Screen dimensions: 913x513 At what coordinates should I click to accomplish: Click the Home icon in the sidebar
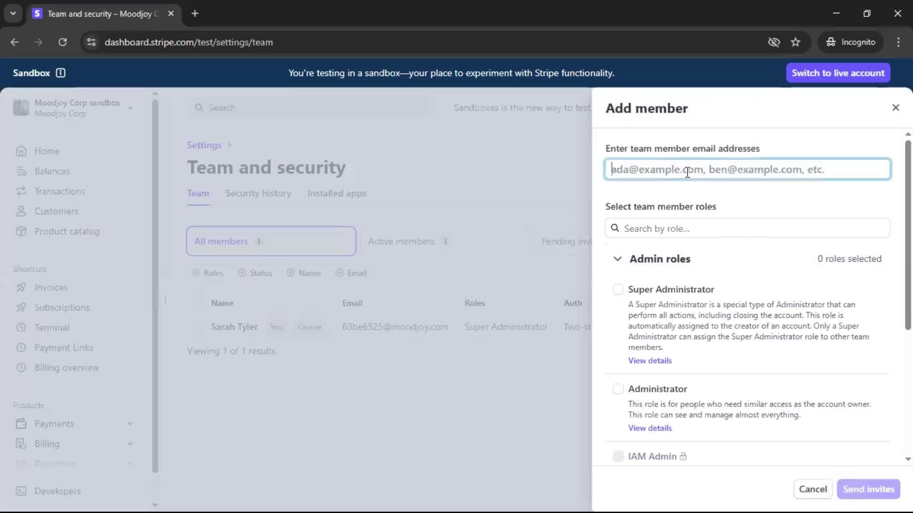21,151
